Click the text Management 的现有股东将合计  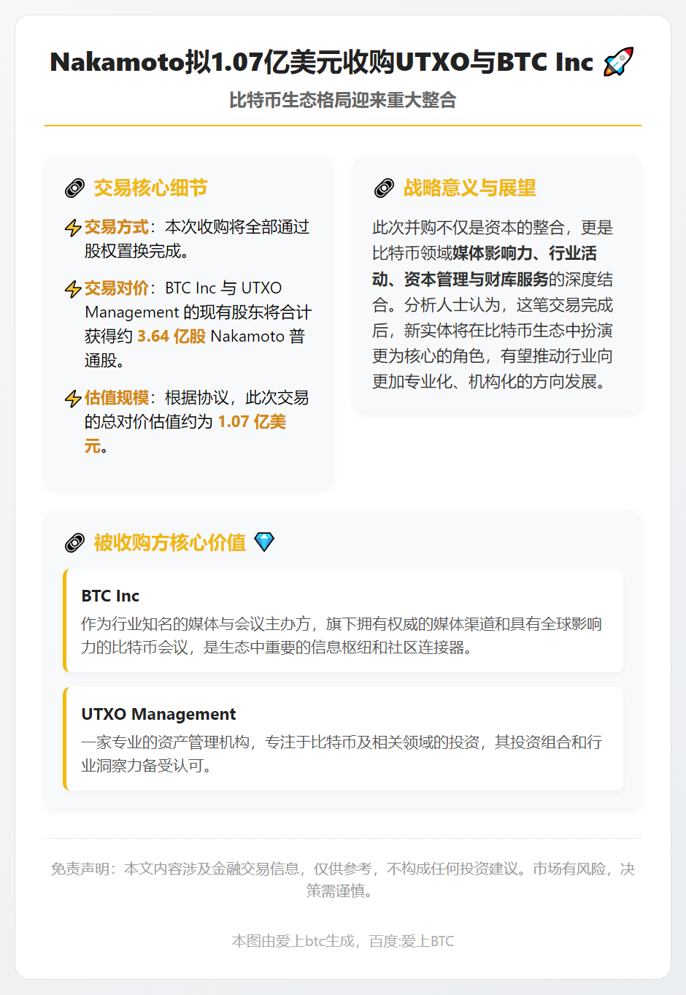point(198,312)
